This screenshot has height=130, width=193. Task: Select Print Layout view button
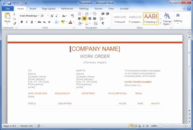click(131, 126)
